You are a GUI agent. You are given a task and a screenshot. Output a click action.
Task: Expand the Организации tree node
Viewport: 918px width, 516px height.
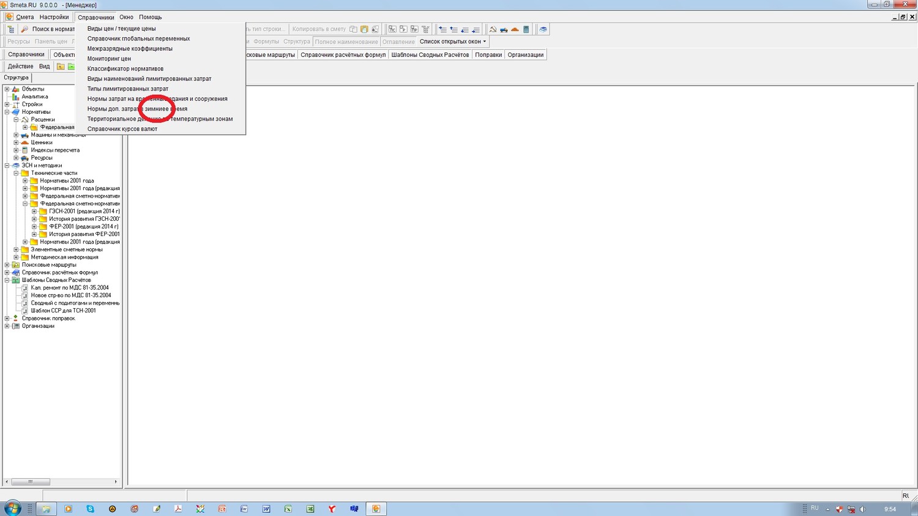coord(7,326)
